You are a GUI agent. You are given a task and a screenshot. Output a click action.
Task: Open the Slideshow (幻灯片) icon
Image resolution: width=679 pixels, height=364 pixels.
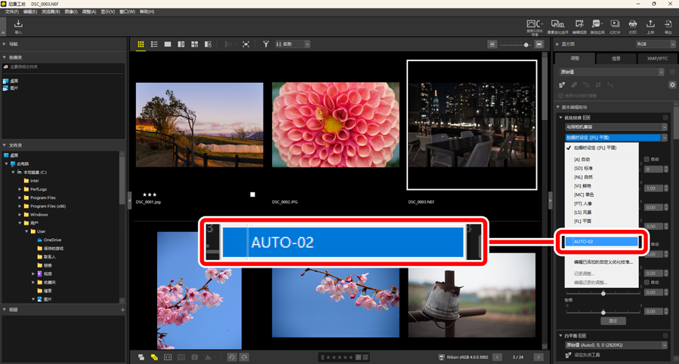point(615,26)
